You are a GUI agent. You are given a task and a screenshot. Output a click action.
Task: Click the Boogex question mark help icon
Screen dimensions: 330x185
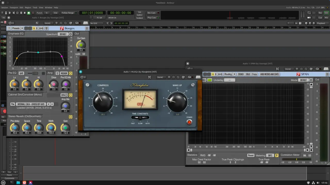9,28
